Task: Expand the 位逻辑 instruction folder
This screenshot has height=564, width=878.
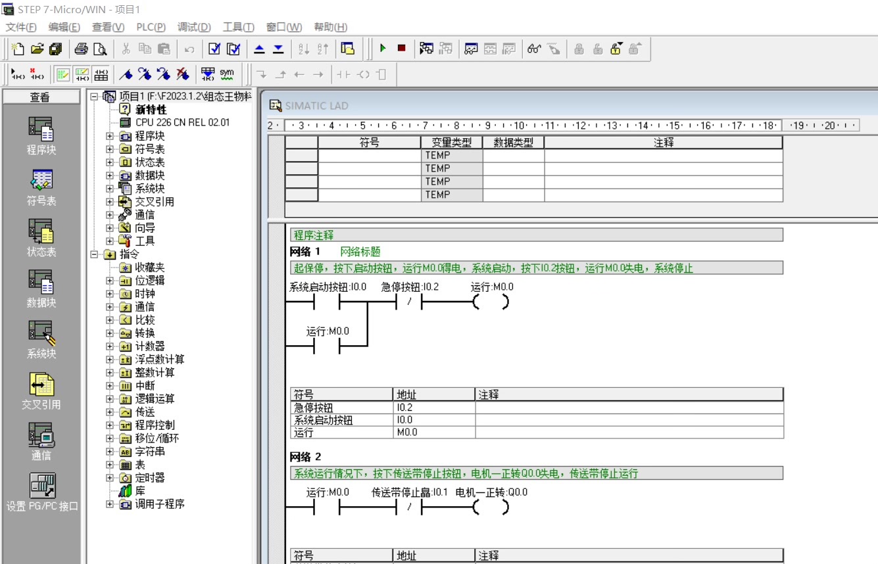Action: 110,281
